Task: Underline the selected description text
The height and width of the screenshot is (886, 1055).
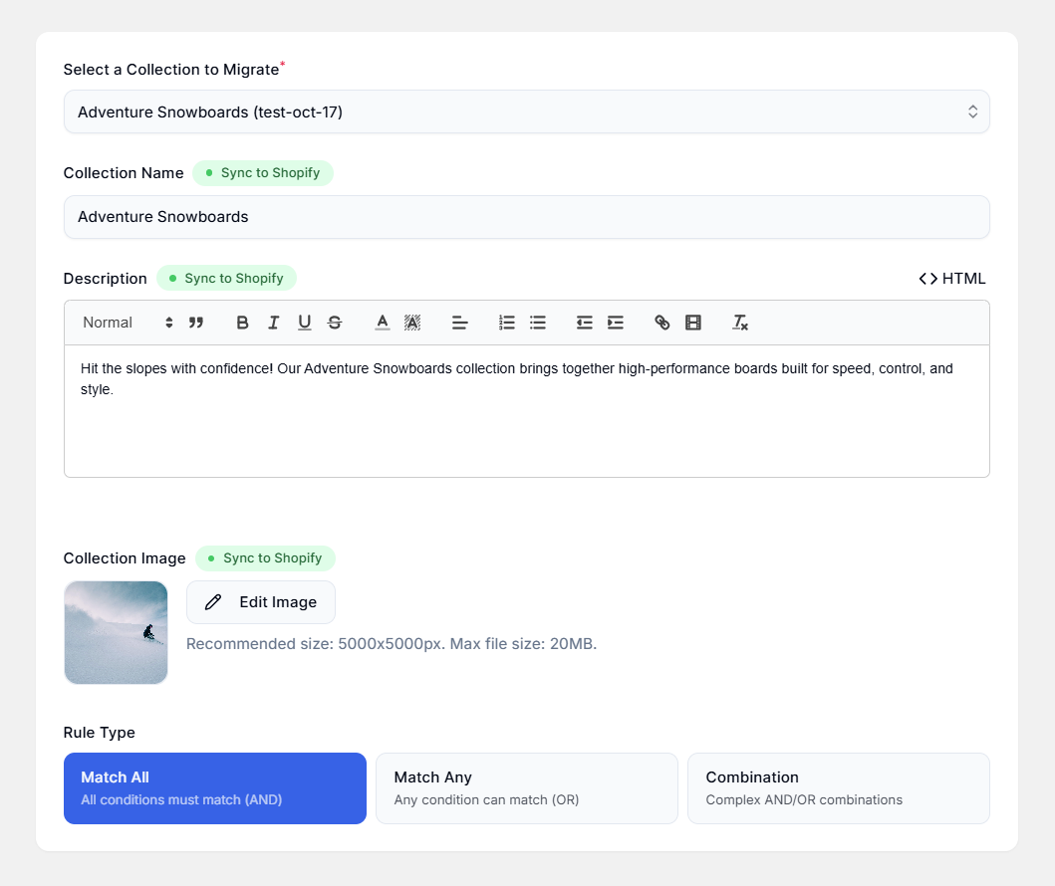Action: click(303, 322)
